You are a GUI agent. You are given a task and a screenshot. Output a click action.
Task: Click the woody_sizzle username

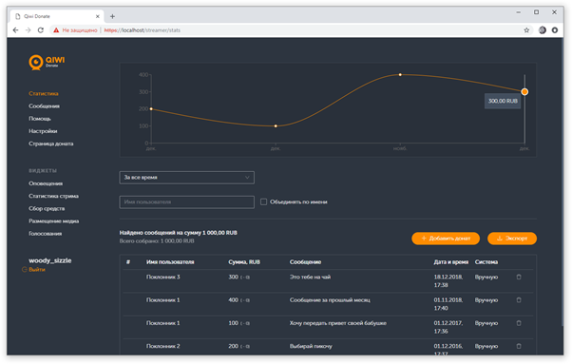point(50,260)
